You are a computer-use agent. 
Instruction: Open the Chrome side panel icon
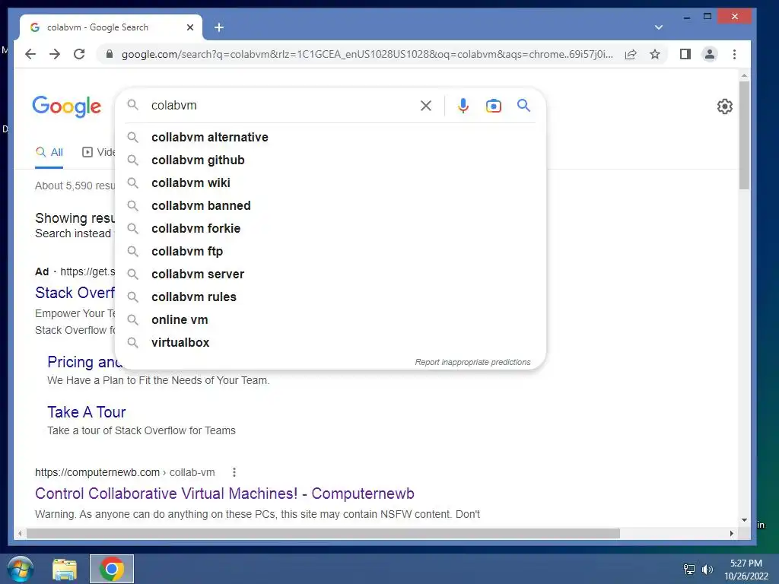pyautogui.click(x=685, y=54)
